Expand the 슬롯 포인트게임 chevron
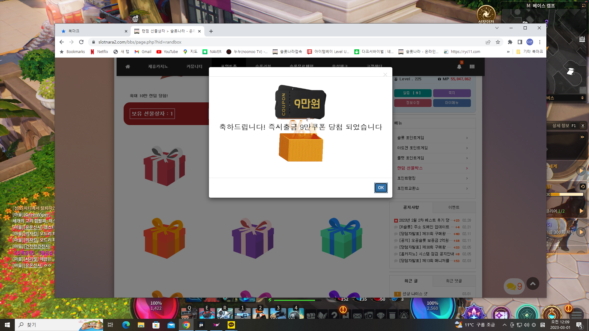Image resolution: width=589 pixels, height=331 pixels. pyautogui.click(x=467, y=138)
